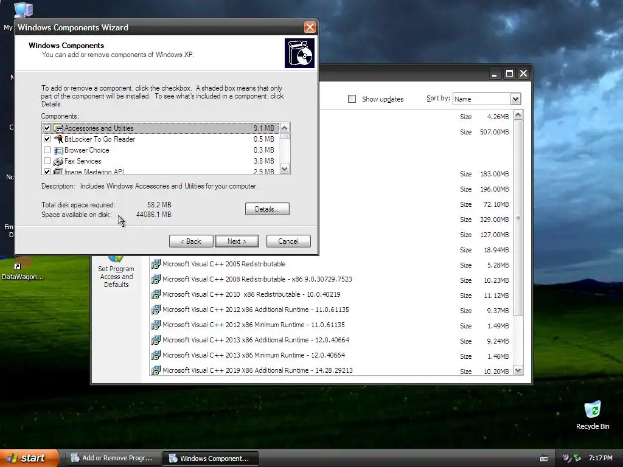623x467 pixels.
Task: Enable the Browser Choice component checkbox
Action: (x=47, y=150)
